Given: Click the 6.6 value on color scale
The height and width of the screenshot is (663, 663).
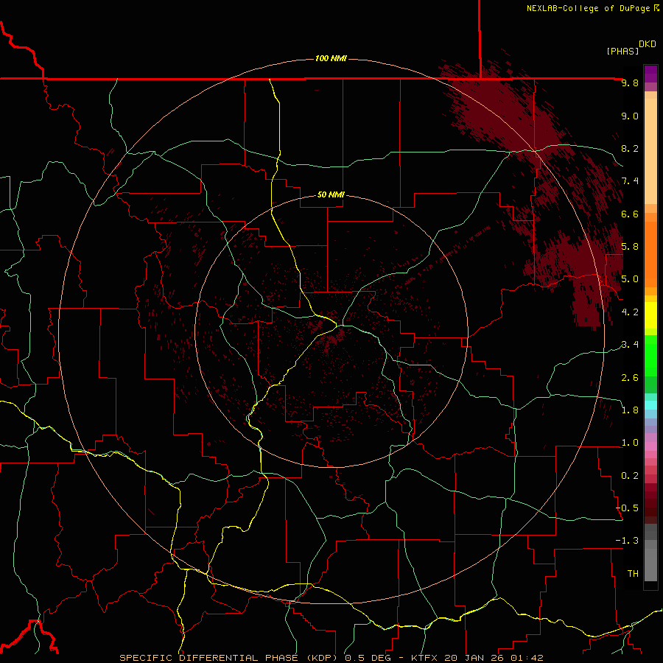Looking at the screenshot, I should tap(630, 214).
